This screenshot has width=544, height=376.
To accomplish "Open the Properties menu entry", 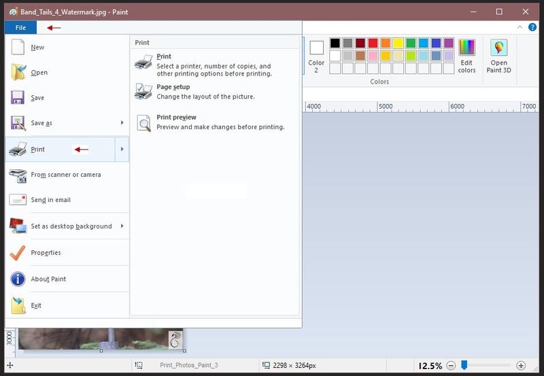I will pyautogui.click(x=67, y=253).
